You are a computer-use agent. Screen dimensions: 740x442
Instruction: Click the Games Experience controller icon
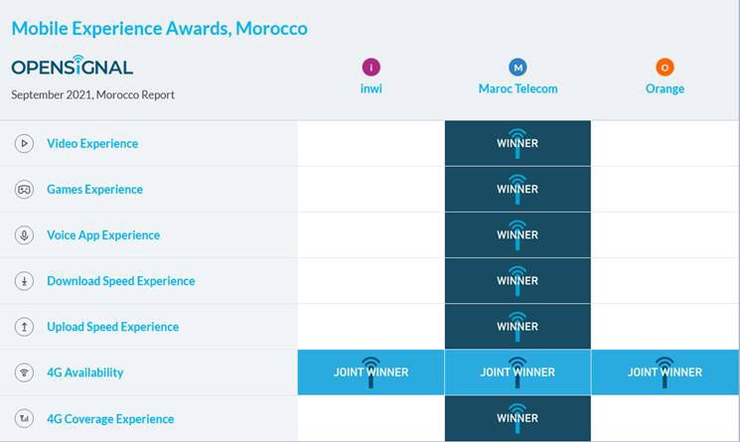pyautogui.click(x=24, y=190)
